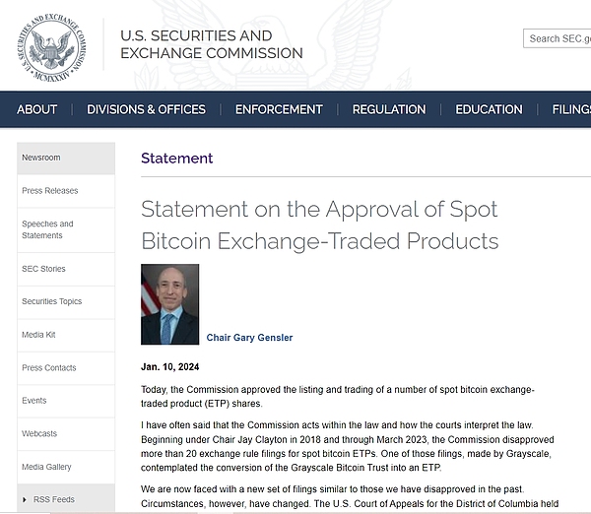Open Speeches and Statements section

point(47,229)
